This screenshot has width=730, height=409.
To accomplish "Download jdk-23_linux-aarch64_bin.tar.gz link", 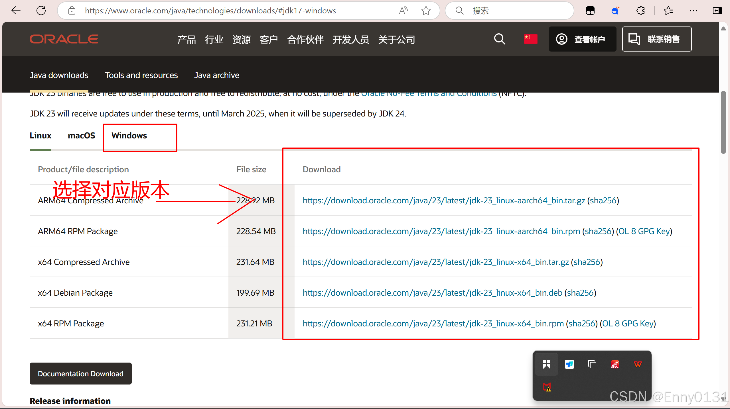I will 444,201.
